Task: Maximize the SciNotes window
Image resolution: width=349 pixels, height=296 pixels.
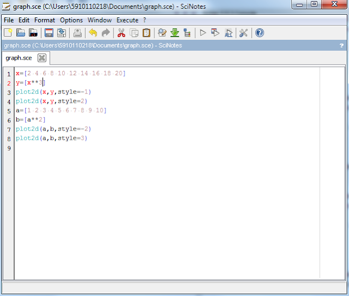Action: pos(314,4)
